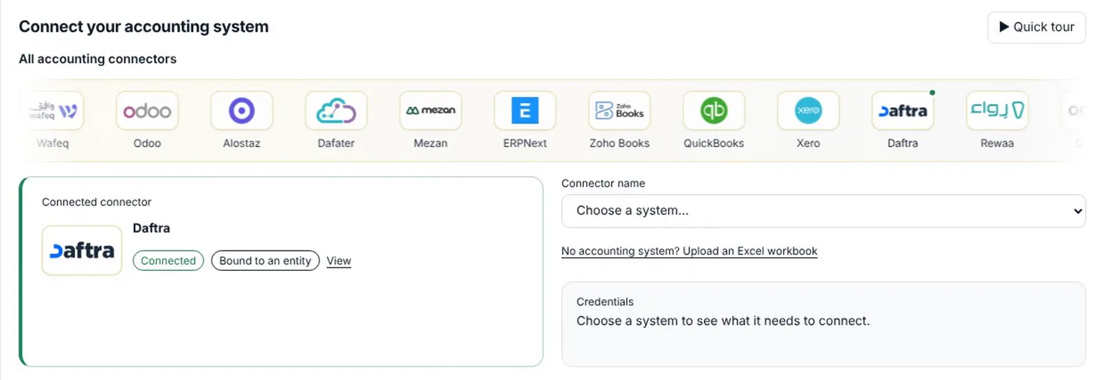Click the Bound to an entity badge

click(x=265, y=261)
